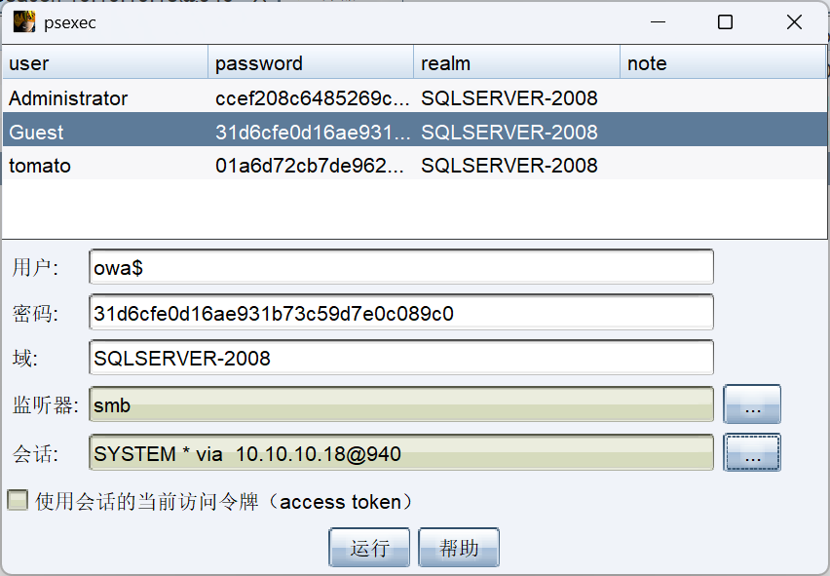The height and width of the screenshot is (576, 830).
Task: Click the psexec app icon in title bar
Action: (24, 21)
